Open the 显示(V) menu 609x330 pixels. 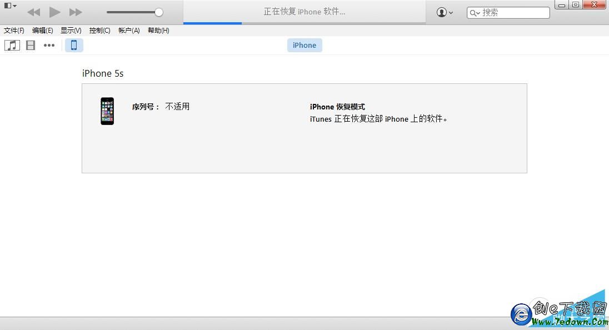point(71,31)
